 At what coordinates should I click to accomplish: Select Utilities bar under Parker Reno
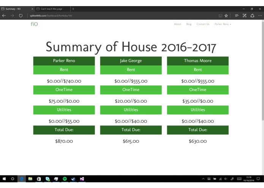point(64,110)
